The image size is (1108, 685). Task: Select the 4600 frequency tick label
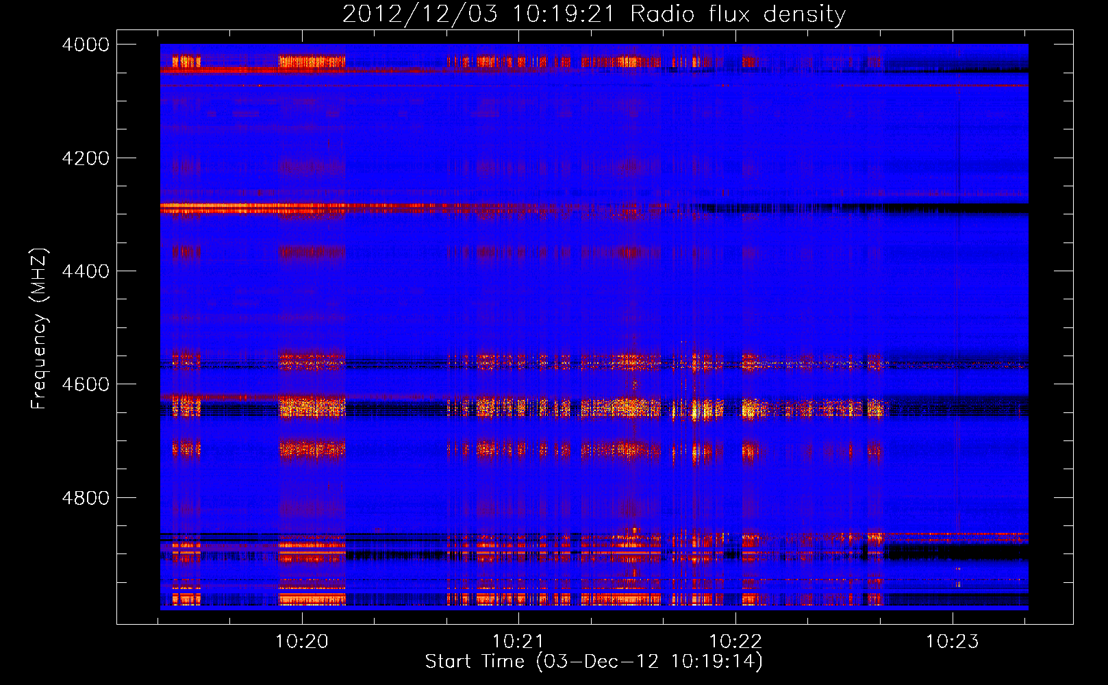point(86,384)
